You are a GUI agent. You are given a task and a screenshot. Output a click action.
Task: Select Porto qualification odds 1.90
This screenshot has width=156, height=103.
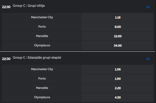click(x=118, y=79)
